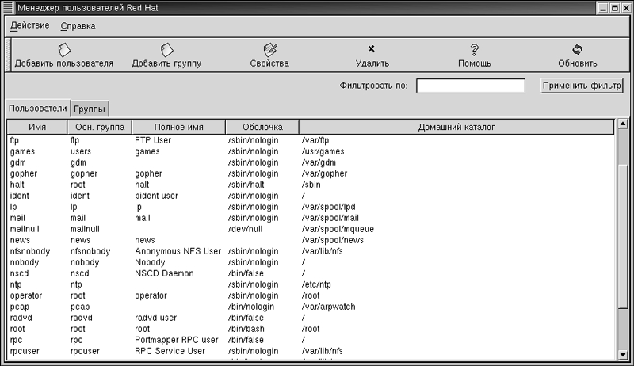Image resolution: width=634 pixels, height=366 pixels.
Task: Open Help (Помощь) toolbar icon
Action: 475,50
